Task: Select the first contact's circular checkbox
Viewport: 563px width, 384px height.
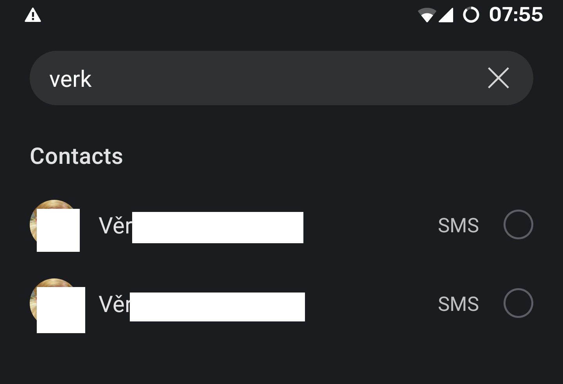Action: tap(518, 225)
